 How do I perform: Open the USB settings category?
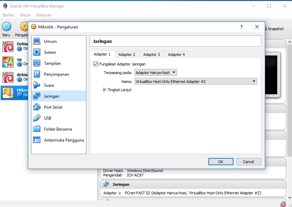59,118
